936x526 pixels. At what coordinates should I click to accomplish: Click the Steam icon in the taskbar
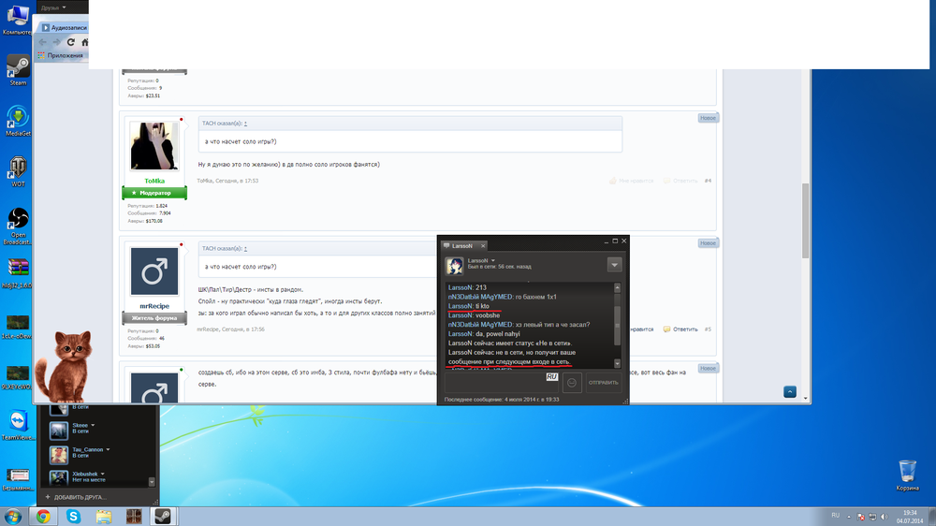coord(162,516)
